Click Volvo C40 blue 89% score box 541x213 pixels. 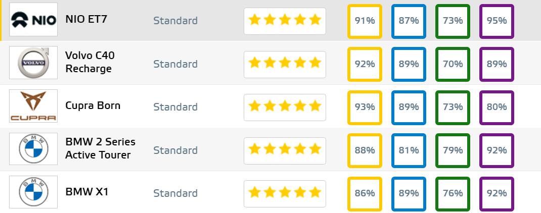[409, 64]
